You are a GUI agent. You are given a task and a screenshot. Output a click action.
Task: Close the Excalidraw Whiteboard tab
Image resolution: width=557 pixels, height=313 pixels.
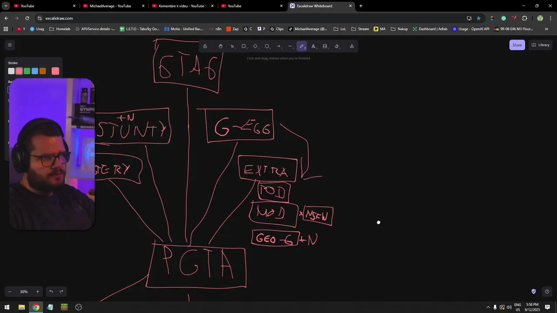tap(350, 6)
